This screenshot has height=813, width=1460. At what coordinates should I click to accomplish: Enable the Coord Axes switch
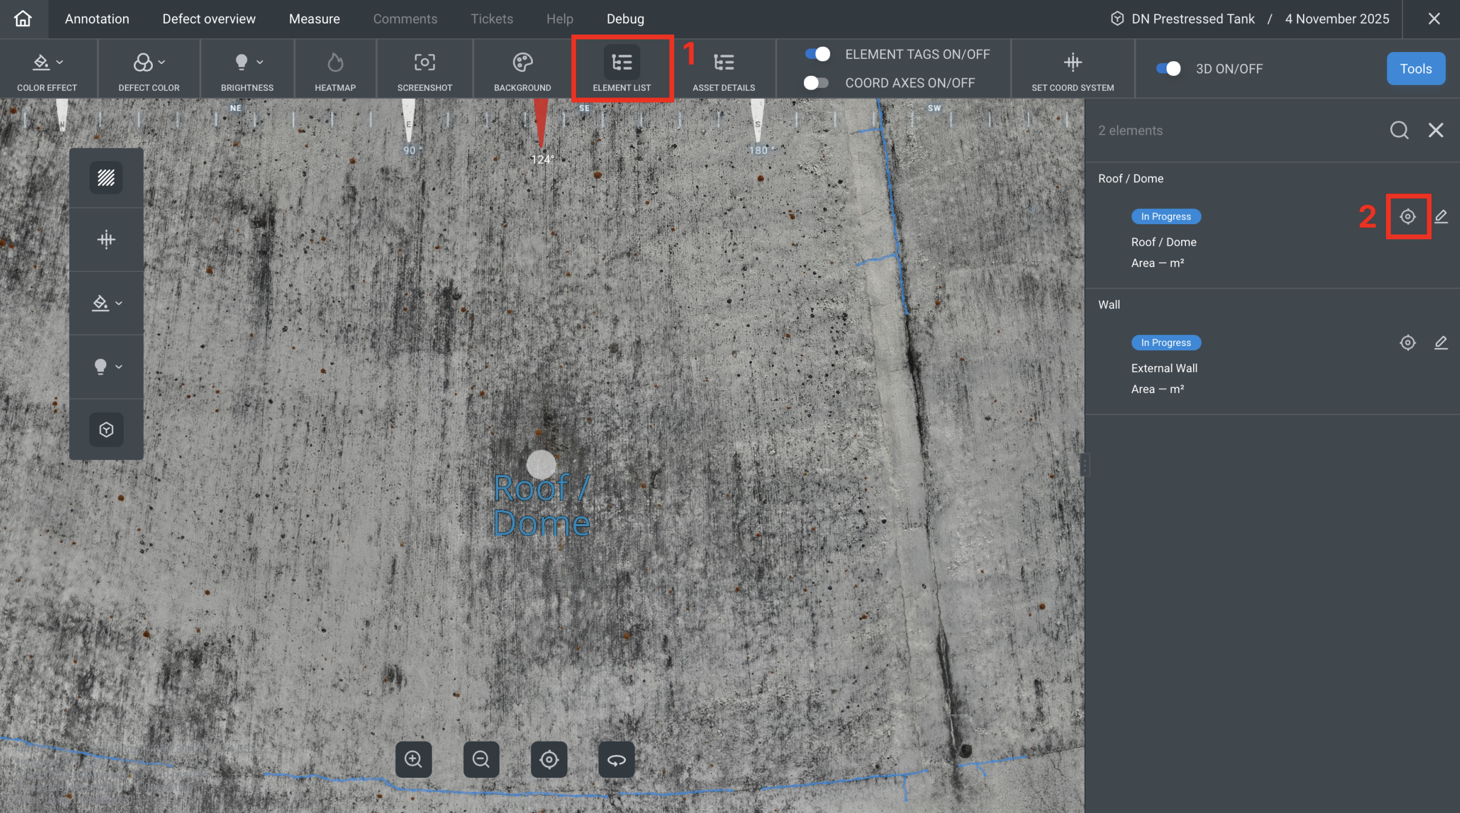[816, 83]
